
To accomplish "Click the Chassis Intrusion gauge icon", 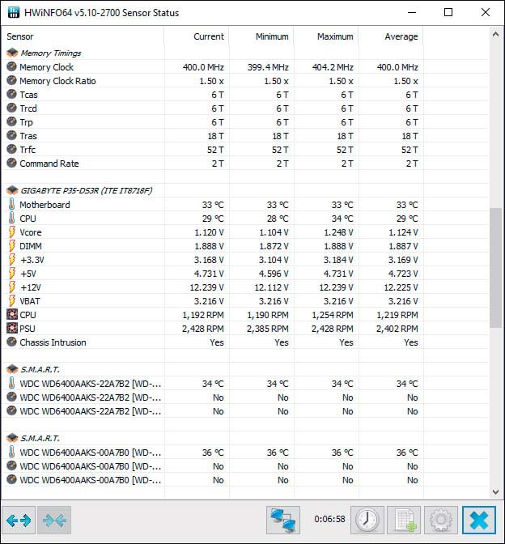I will [12, 342].
